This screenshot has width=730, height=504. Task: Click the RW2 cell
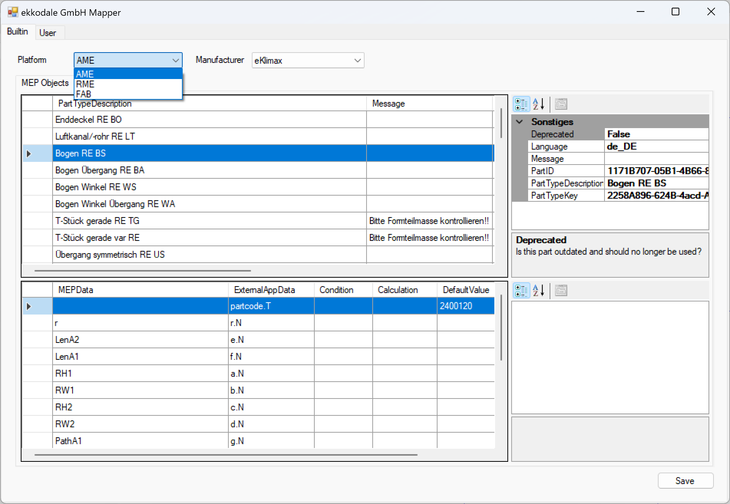click(140, 424)
